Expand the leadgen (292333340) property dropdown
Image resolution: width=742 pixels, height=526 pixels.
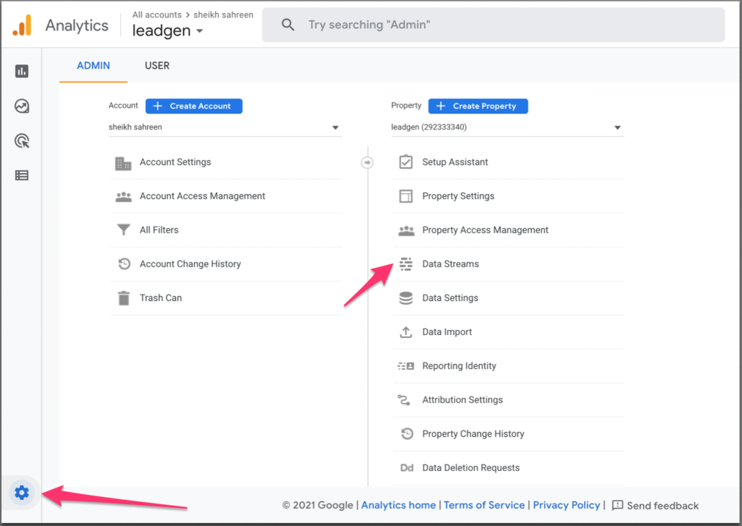click(507, 127)
